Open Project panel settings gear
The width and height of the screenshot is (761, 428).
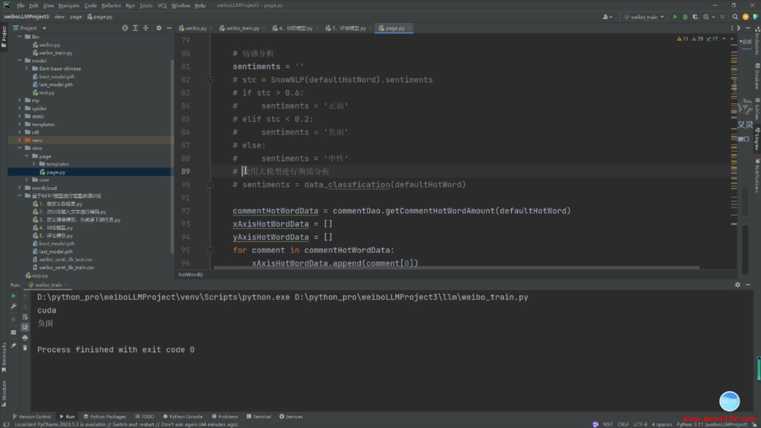coord(159,28)
